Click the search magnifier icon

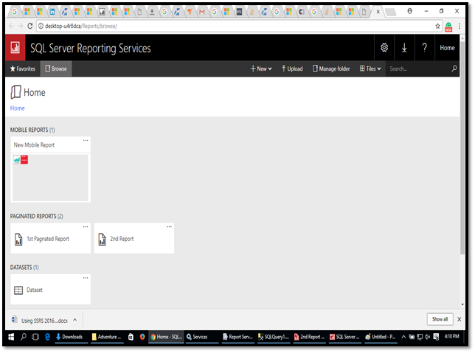454,69
